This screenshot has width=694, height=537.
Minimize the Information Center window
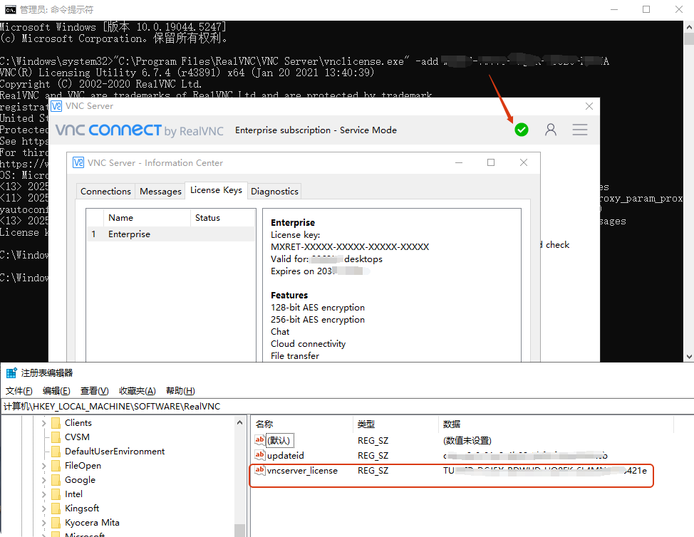coord(459,162)
